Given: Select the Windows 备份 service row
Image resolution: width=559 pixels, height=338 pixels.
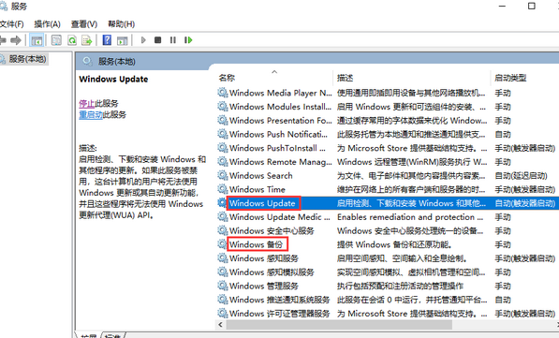Looking at the screenshot, I should pos(387,244).
